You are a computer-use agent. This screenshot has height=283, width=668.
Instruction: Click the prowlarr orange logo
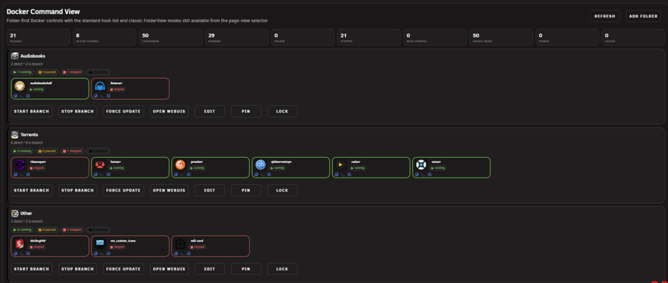[180, 165]
